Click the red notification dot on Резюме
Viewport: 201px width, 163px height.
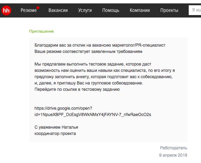[x=38, y=8]
